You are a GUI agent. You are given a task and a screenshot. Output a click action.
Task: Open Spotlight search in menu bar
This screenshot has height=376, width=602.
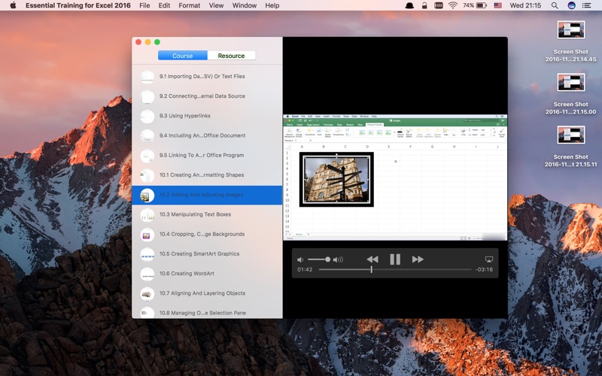[555, 5]
